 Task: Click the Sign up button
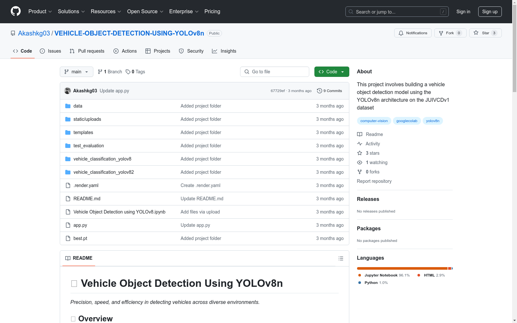[x=490, y=12]
